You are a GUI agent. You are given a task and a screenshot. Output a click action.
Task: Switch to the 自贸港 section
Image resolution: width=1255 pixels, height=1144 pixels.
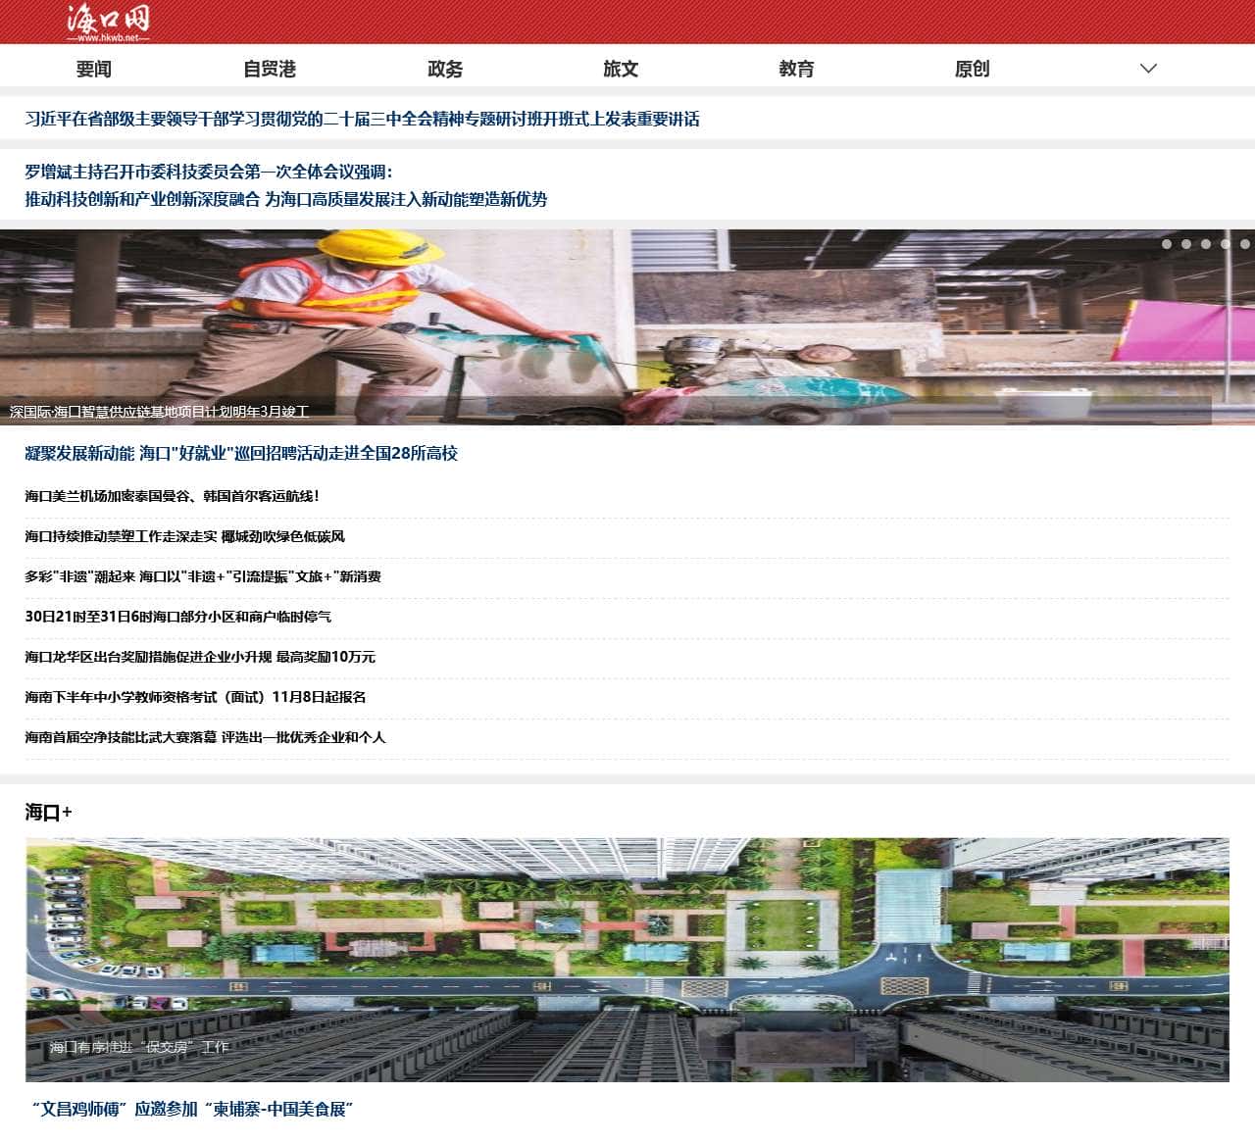point(270,69)
